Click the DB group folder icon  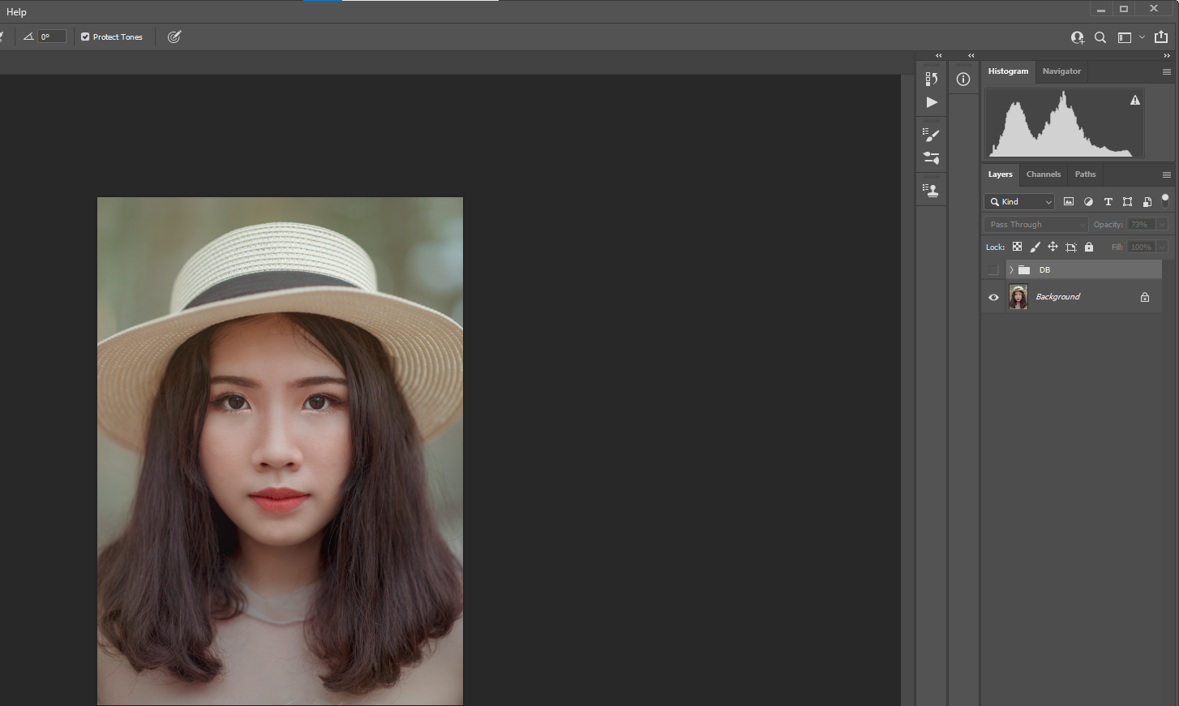[x=1024, y=269]
